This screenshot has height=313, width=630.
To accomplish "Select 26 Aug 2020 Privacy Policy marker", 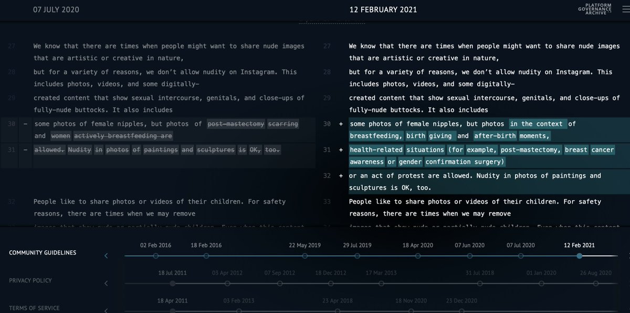I will click(596, 284).
